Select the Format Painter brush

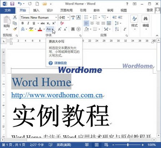click(15, 29)
